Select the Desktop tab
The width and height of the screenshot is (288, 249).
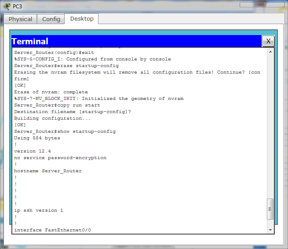82,19
